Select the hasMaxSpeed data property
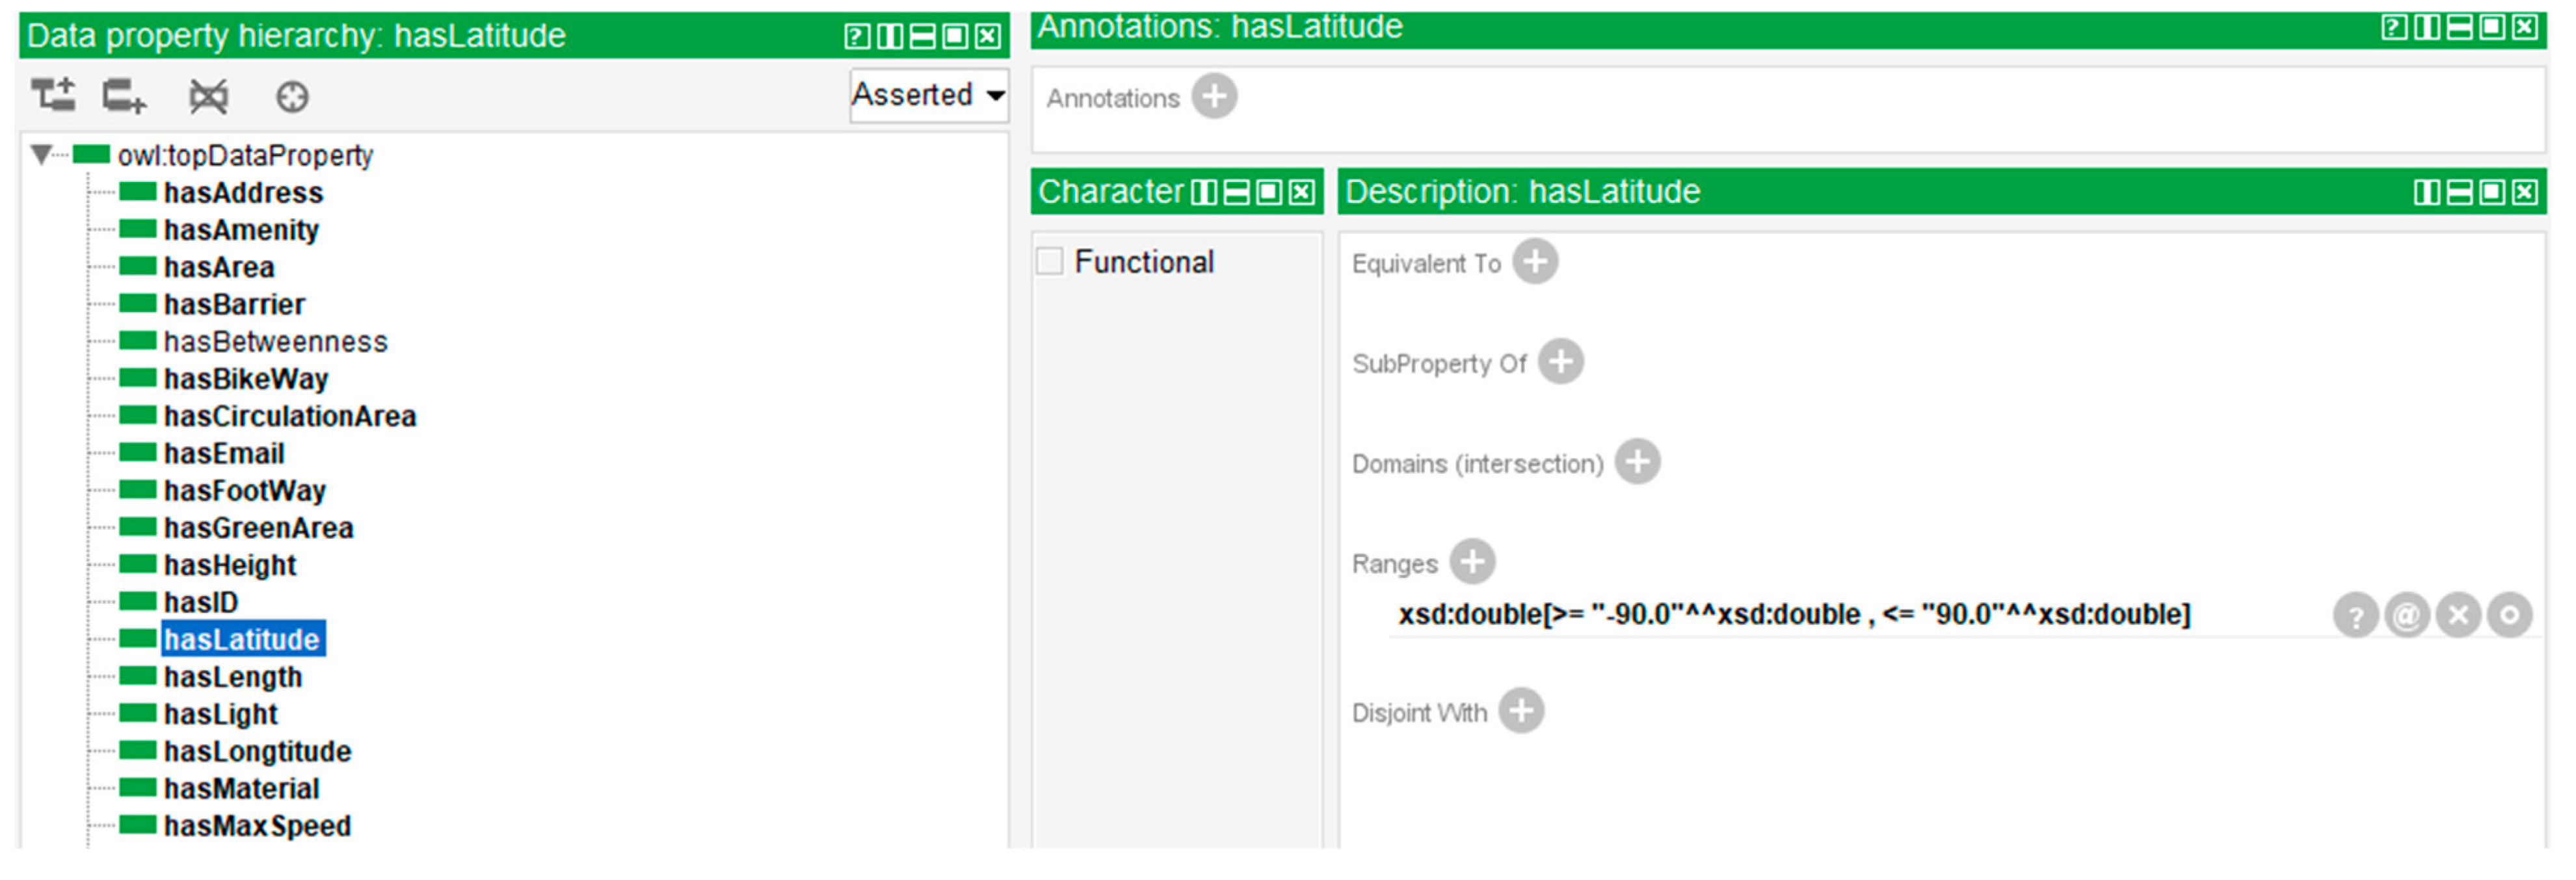This screenshot has width=2576, height=880. 257,827
